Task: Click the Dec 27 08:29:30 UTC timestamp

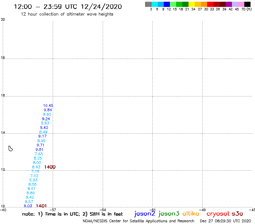Action: pos(225,221)
